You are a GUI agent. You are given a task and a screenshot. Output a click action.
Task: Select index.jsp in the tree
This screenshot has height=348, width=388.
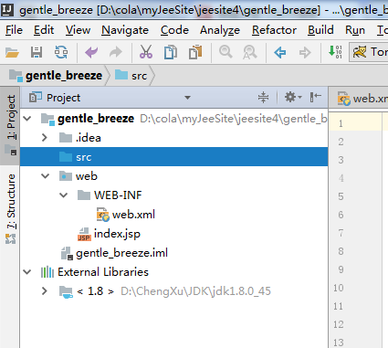click(x=117, y=234)
